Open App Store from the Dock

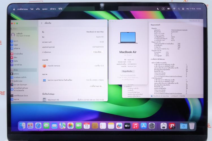pos(144,126)
